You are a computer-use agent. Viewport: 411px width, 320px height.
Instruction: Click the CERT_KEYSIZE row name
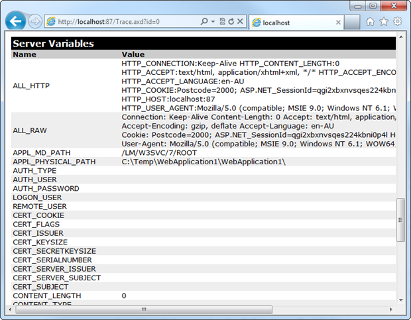coord(40,242)
